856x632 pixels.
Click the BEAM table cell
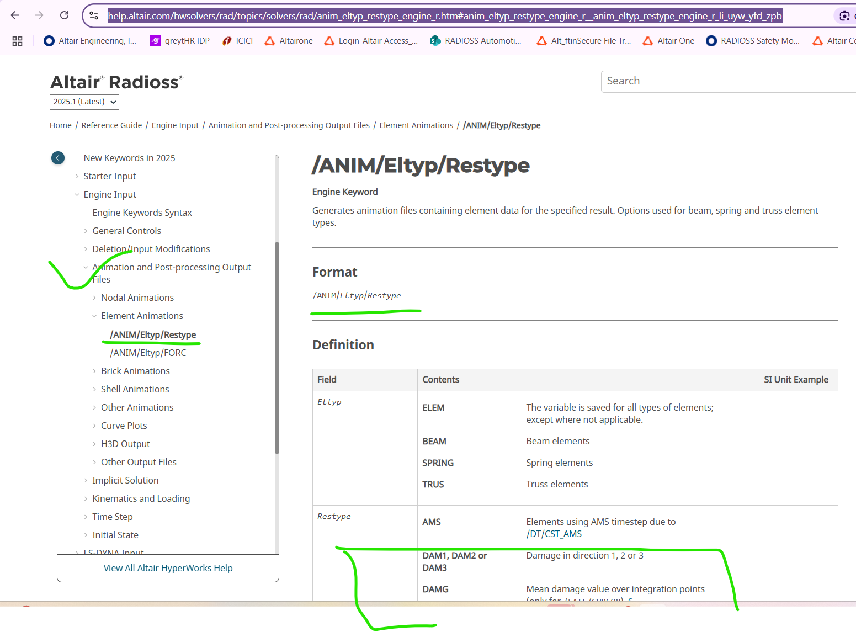click(434, 441)
